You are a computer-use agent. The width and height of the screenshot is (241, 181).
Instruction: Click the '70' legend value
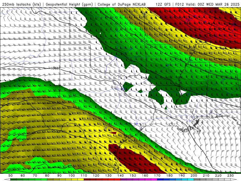[x=35, y=176]
